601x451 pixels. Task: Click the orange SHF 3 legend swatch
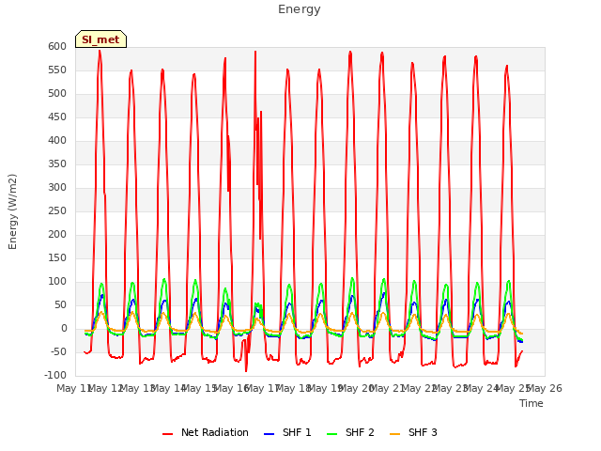pyautogui.click(x=394, y=434)
